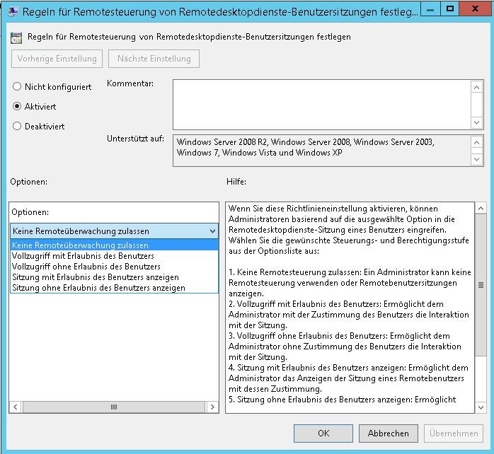This screenshot has height=454, width=494.
Task: Choose the Deaktiviert radio button
Action: (18, 127)
